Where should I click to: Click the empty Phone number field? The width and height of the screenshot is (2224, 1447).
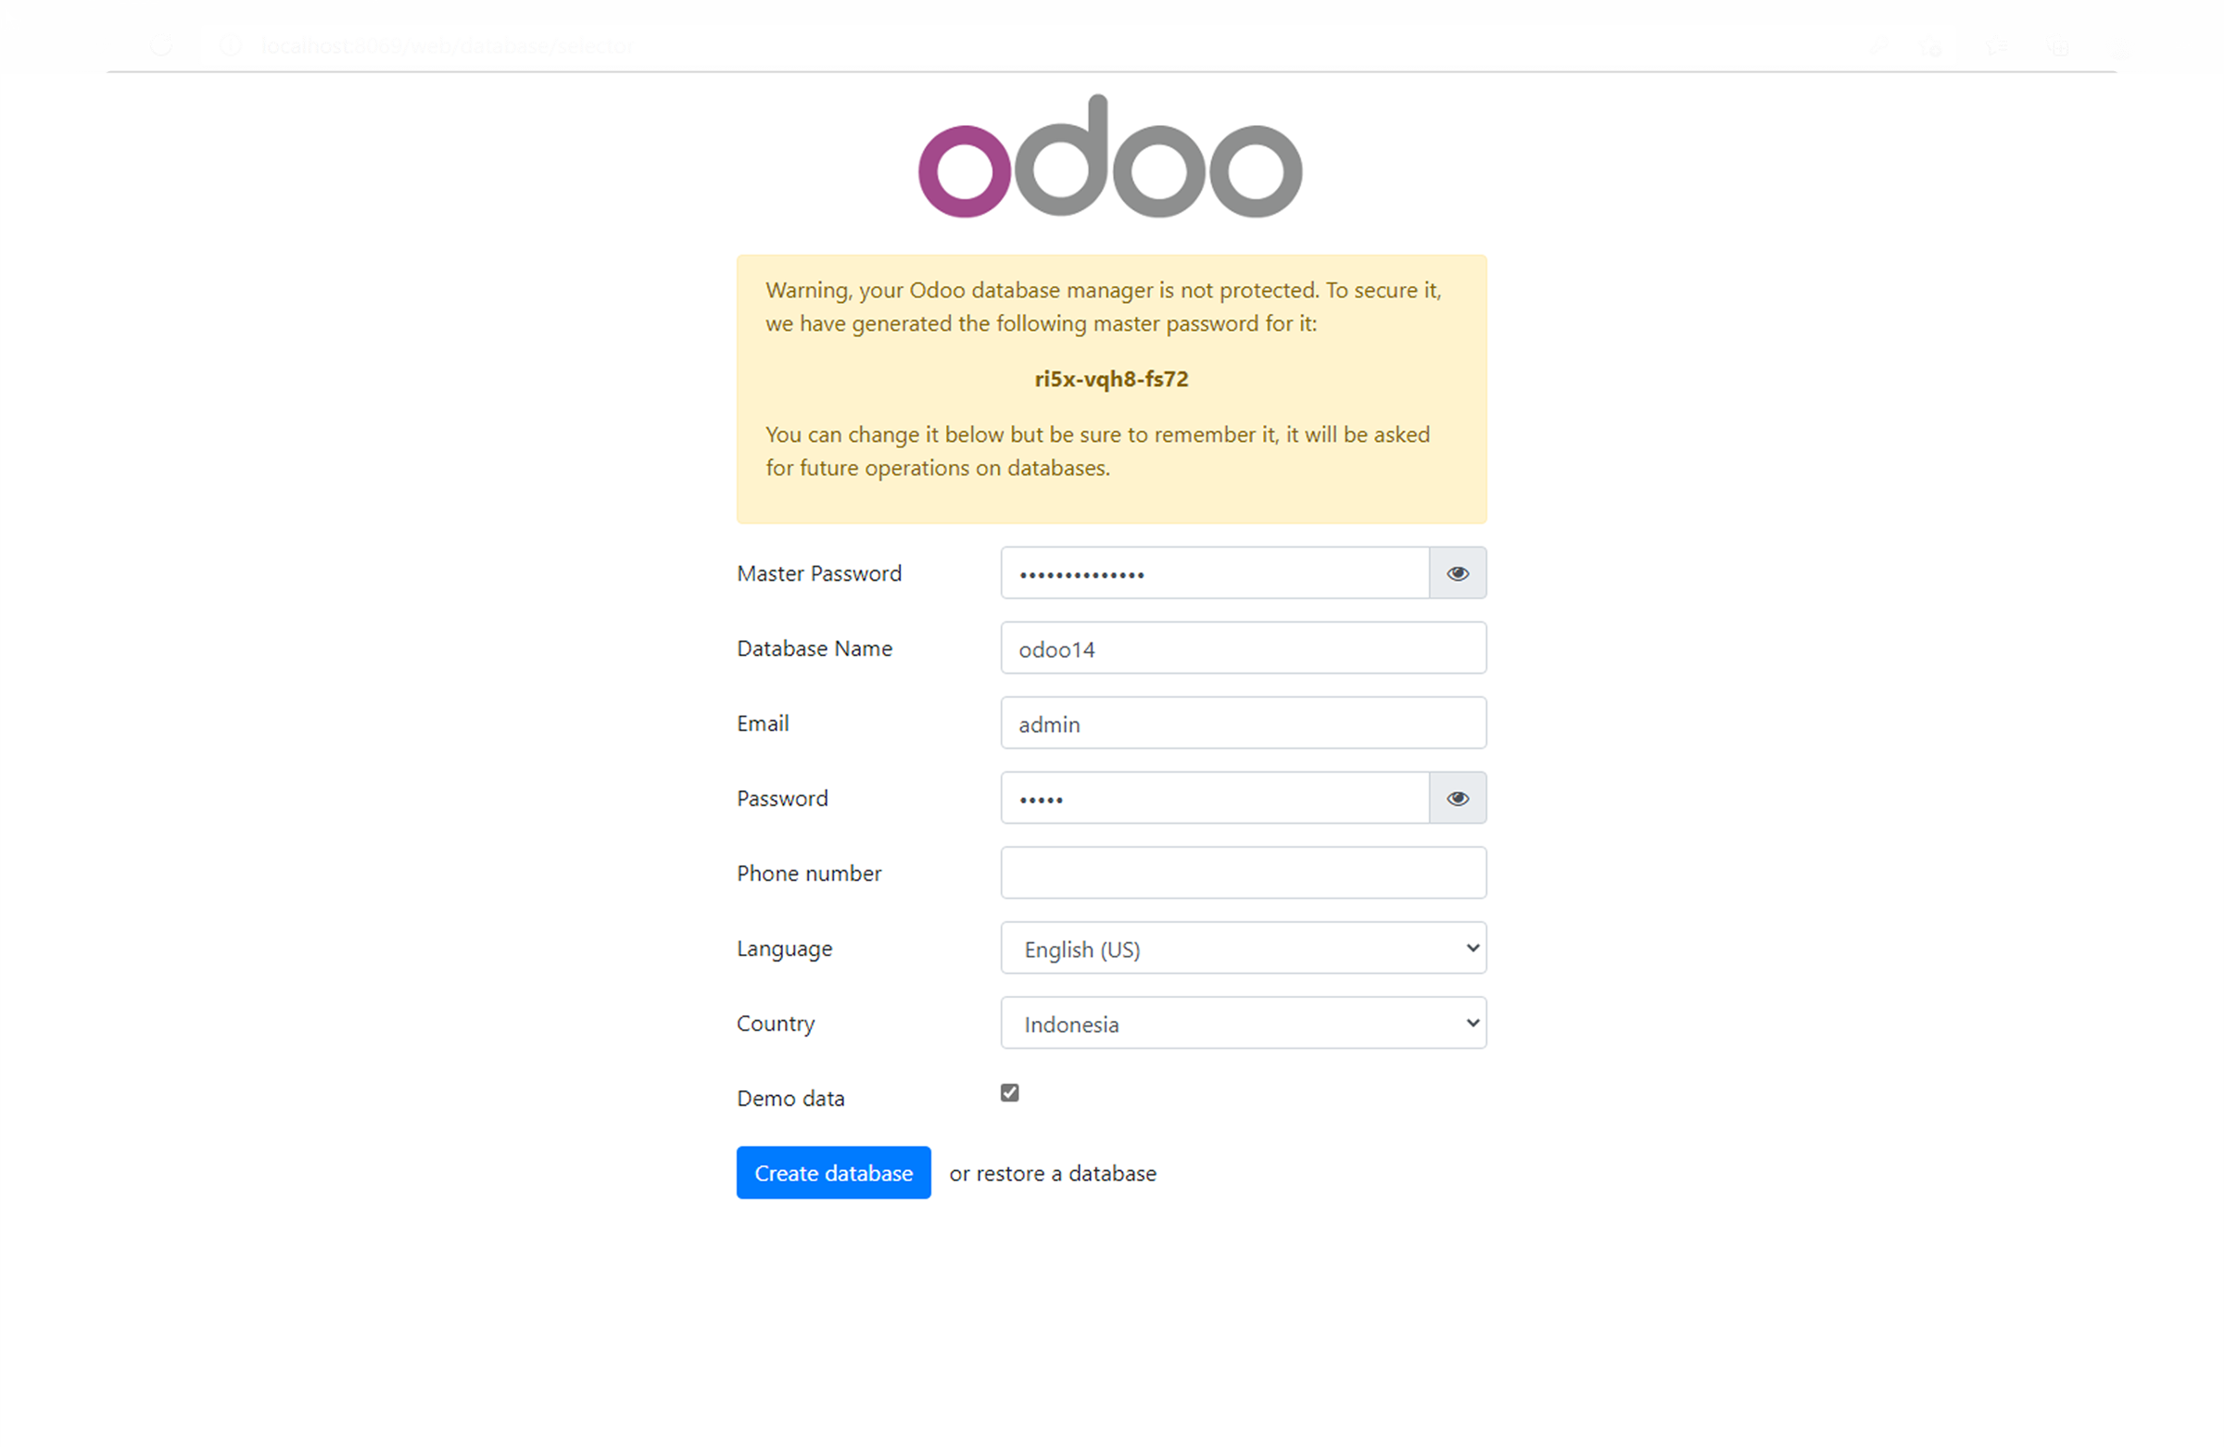click(1243, 873)
